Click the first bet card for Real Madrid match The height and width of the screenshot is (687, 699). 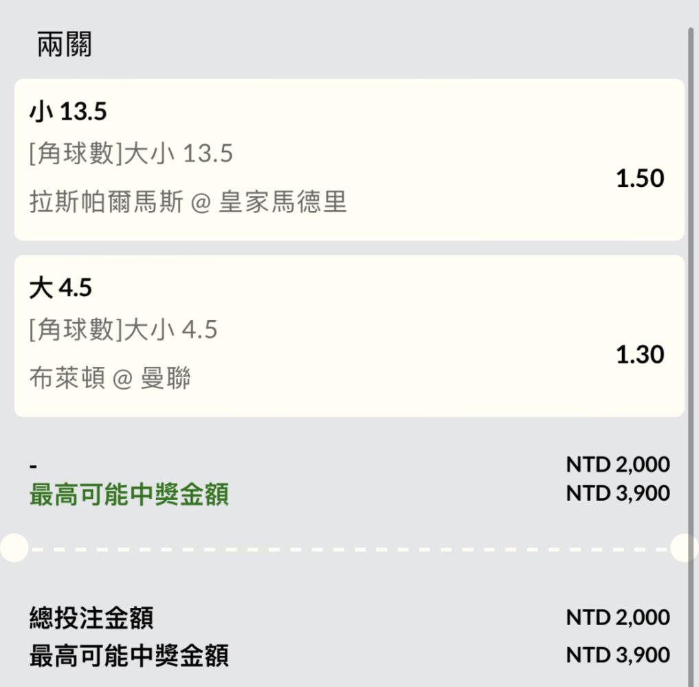point(349,160)
